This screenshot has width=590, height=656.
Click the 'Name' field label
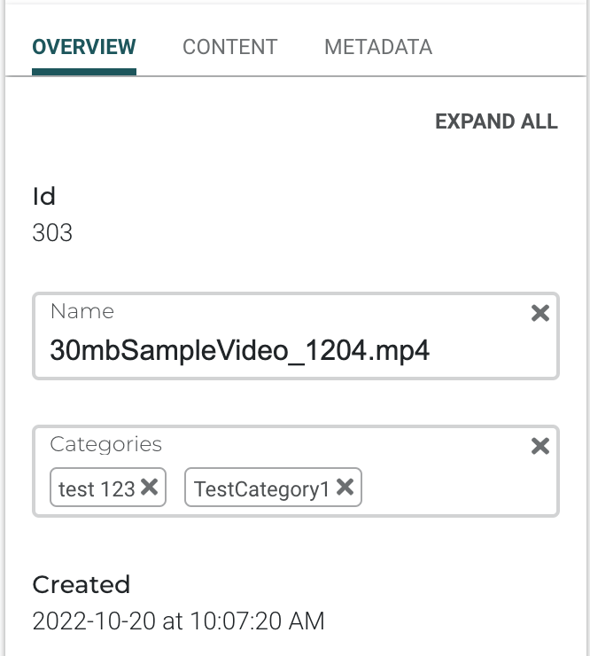pyautogui.click(x=82, y=311)
